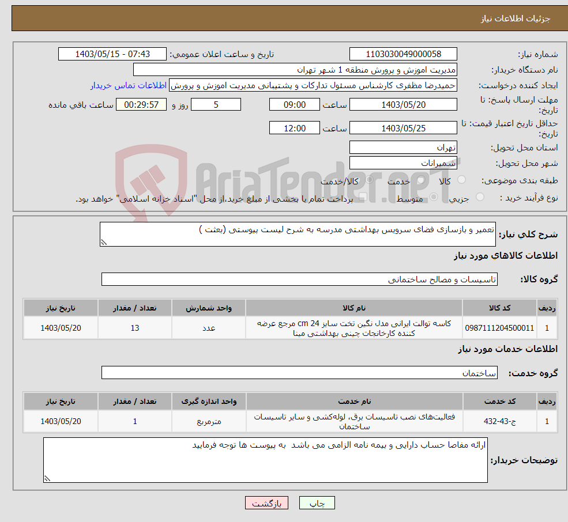This screenshot has width=568, height=522.
Task: Open the اطلاعات تماس خریدار link
Action: [x=128, y=85]
